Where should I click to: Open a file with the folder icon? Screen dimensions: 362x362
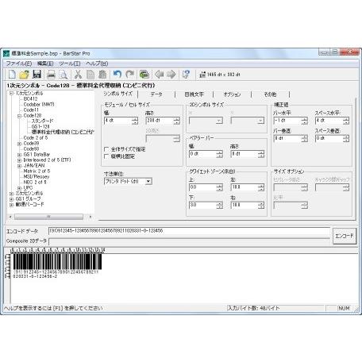coord(24,75)
